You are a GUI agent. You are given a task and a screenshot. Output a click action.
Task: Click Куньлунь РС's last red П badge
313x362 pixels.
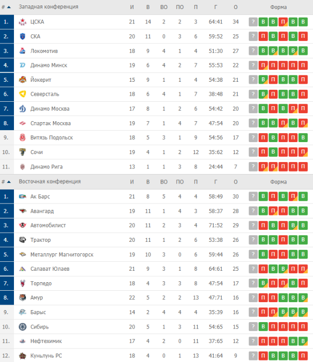click(x=303, y=356)
